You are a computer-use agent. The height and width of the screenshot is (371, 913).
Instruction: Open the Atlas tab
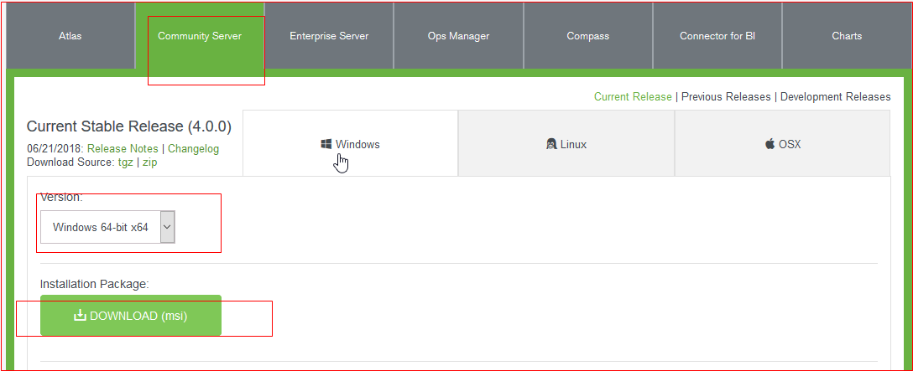[70, 36]
